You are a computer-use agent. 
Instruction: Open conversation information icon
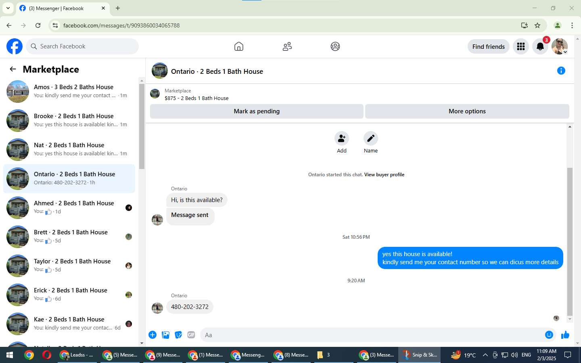[x=561, y=71]
